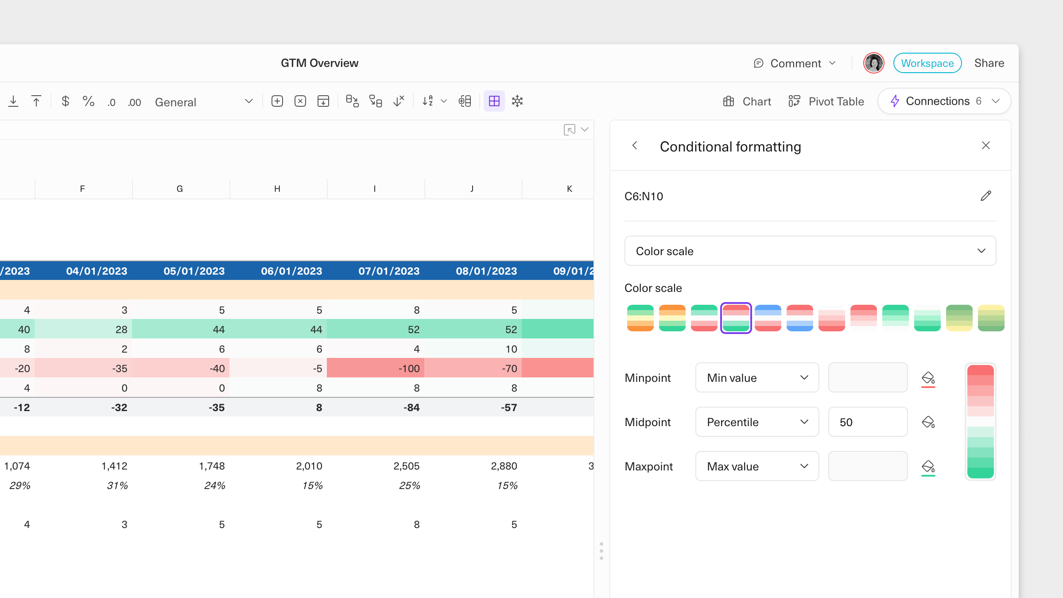
Task: Click the delete cell X icon
Action: tap(300, 101)
